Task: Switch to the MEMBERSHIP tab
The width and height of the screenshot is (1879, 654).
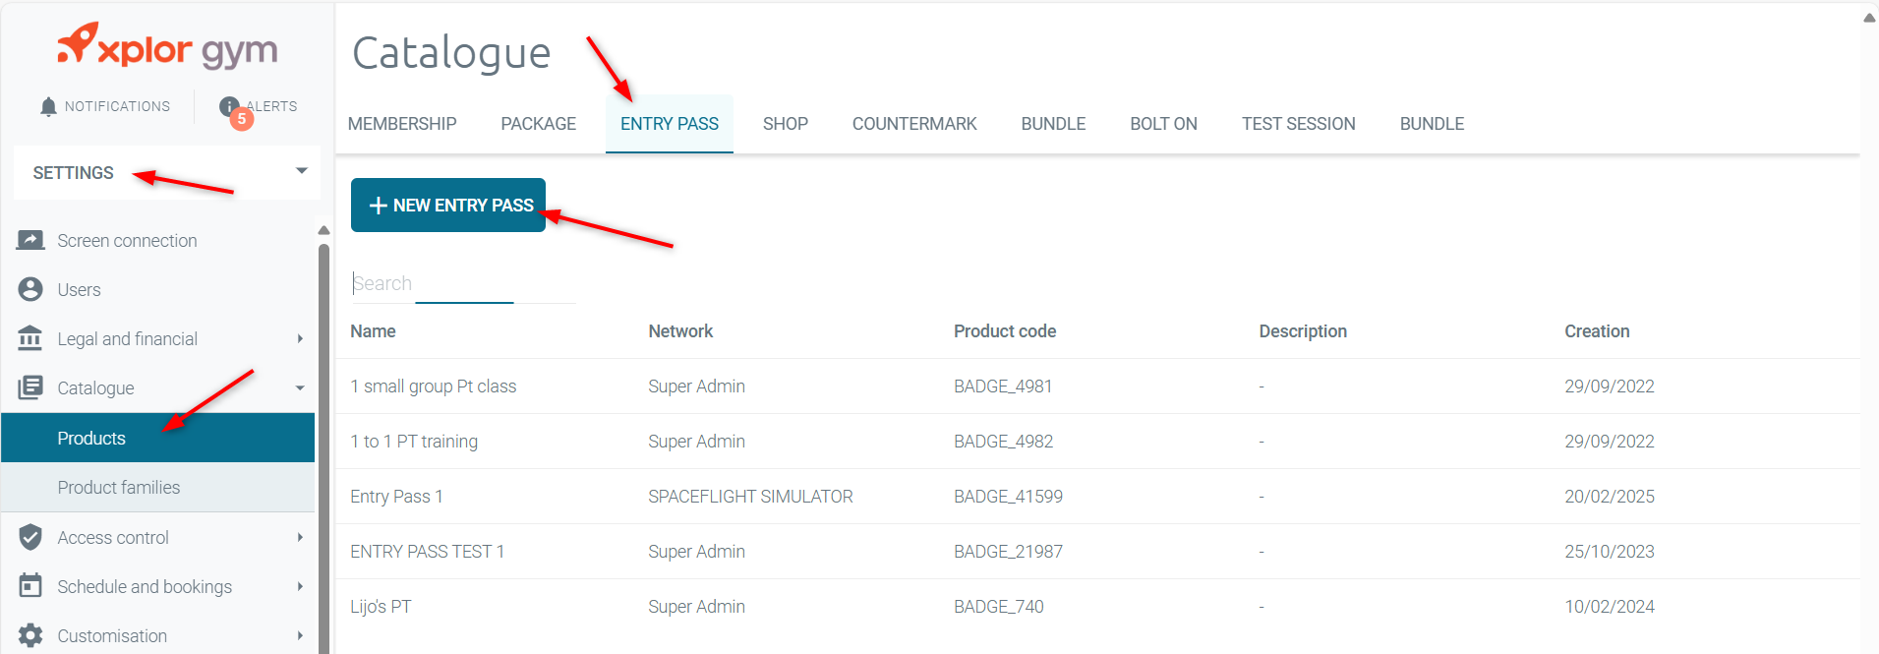Action: [402, 124]
